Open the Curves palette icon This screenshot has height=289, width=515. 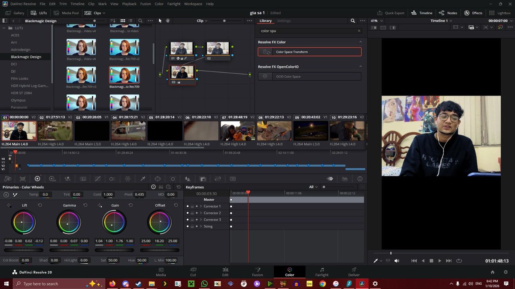coord(97,179)
